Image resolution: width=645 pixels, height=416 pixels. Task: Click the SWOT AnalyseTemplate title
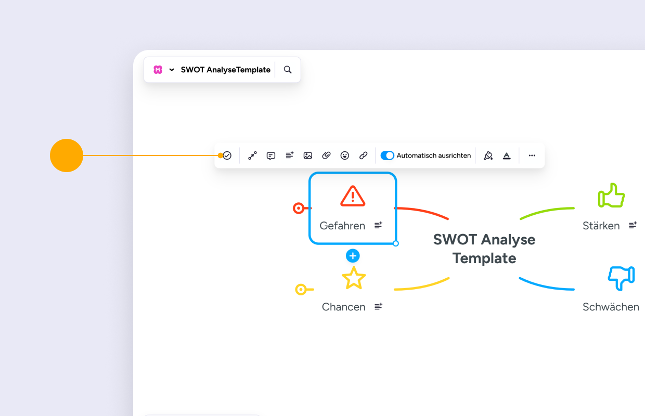point(226,70)
